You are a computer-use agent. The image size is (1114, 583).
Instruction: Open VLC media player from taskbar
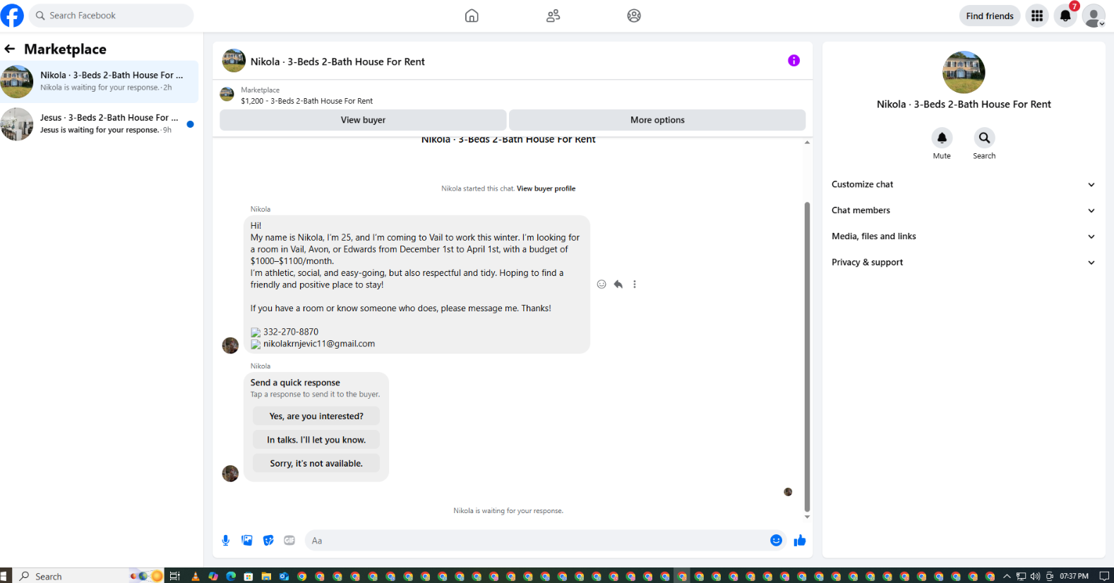tap(196, 577)
